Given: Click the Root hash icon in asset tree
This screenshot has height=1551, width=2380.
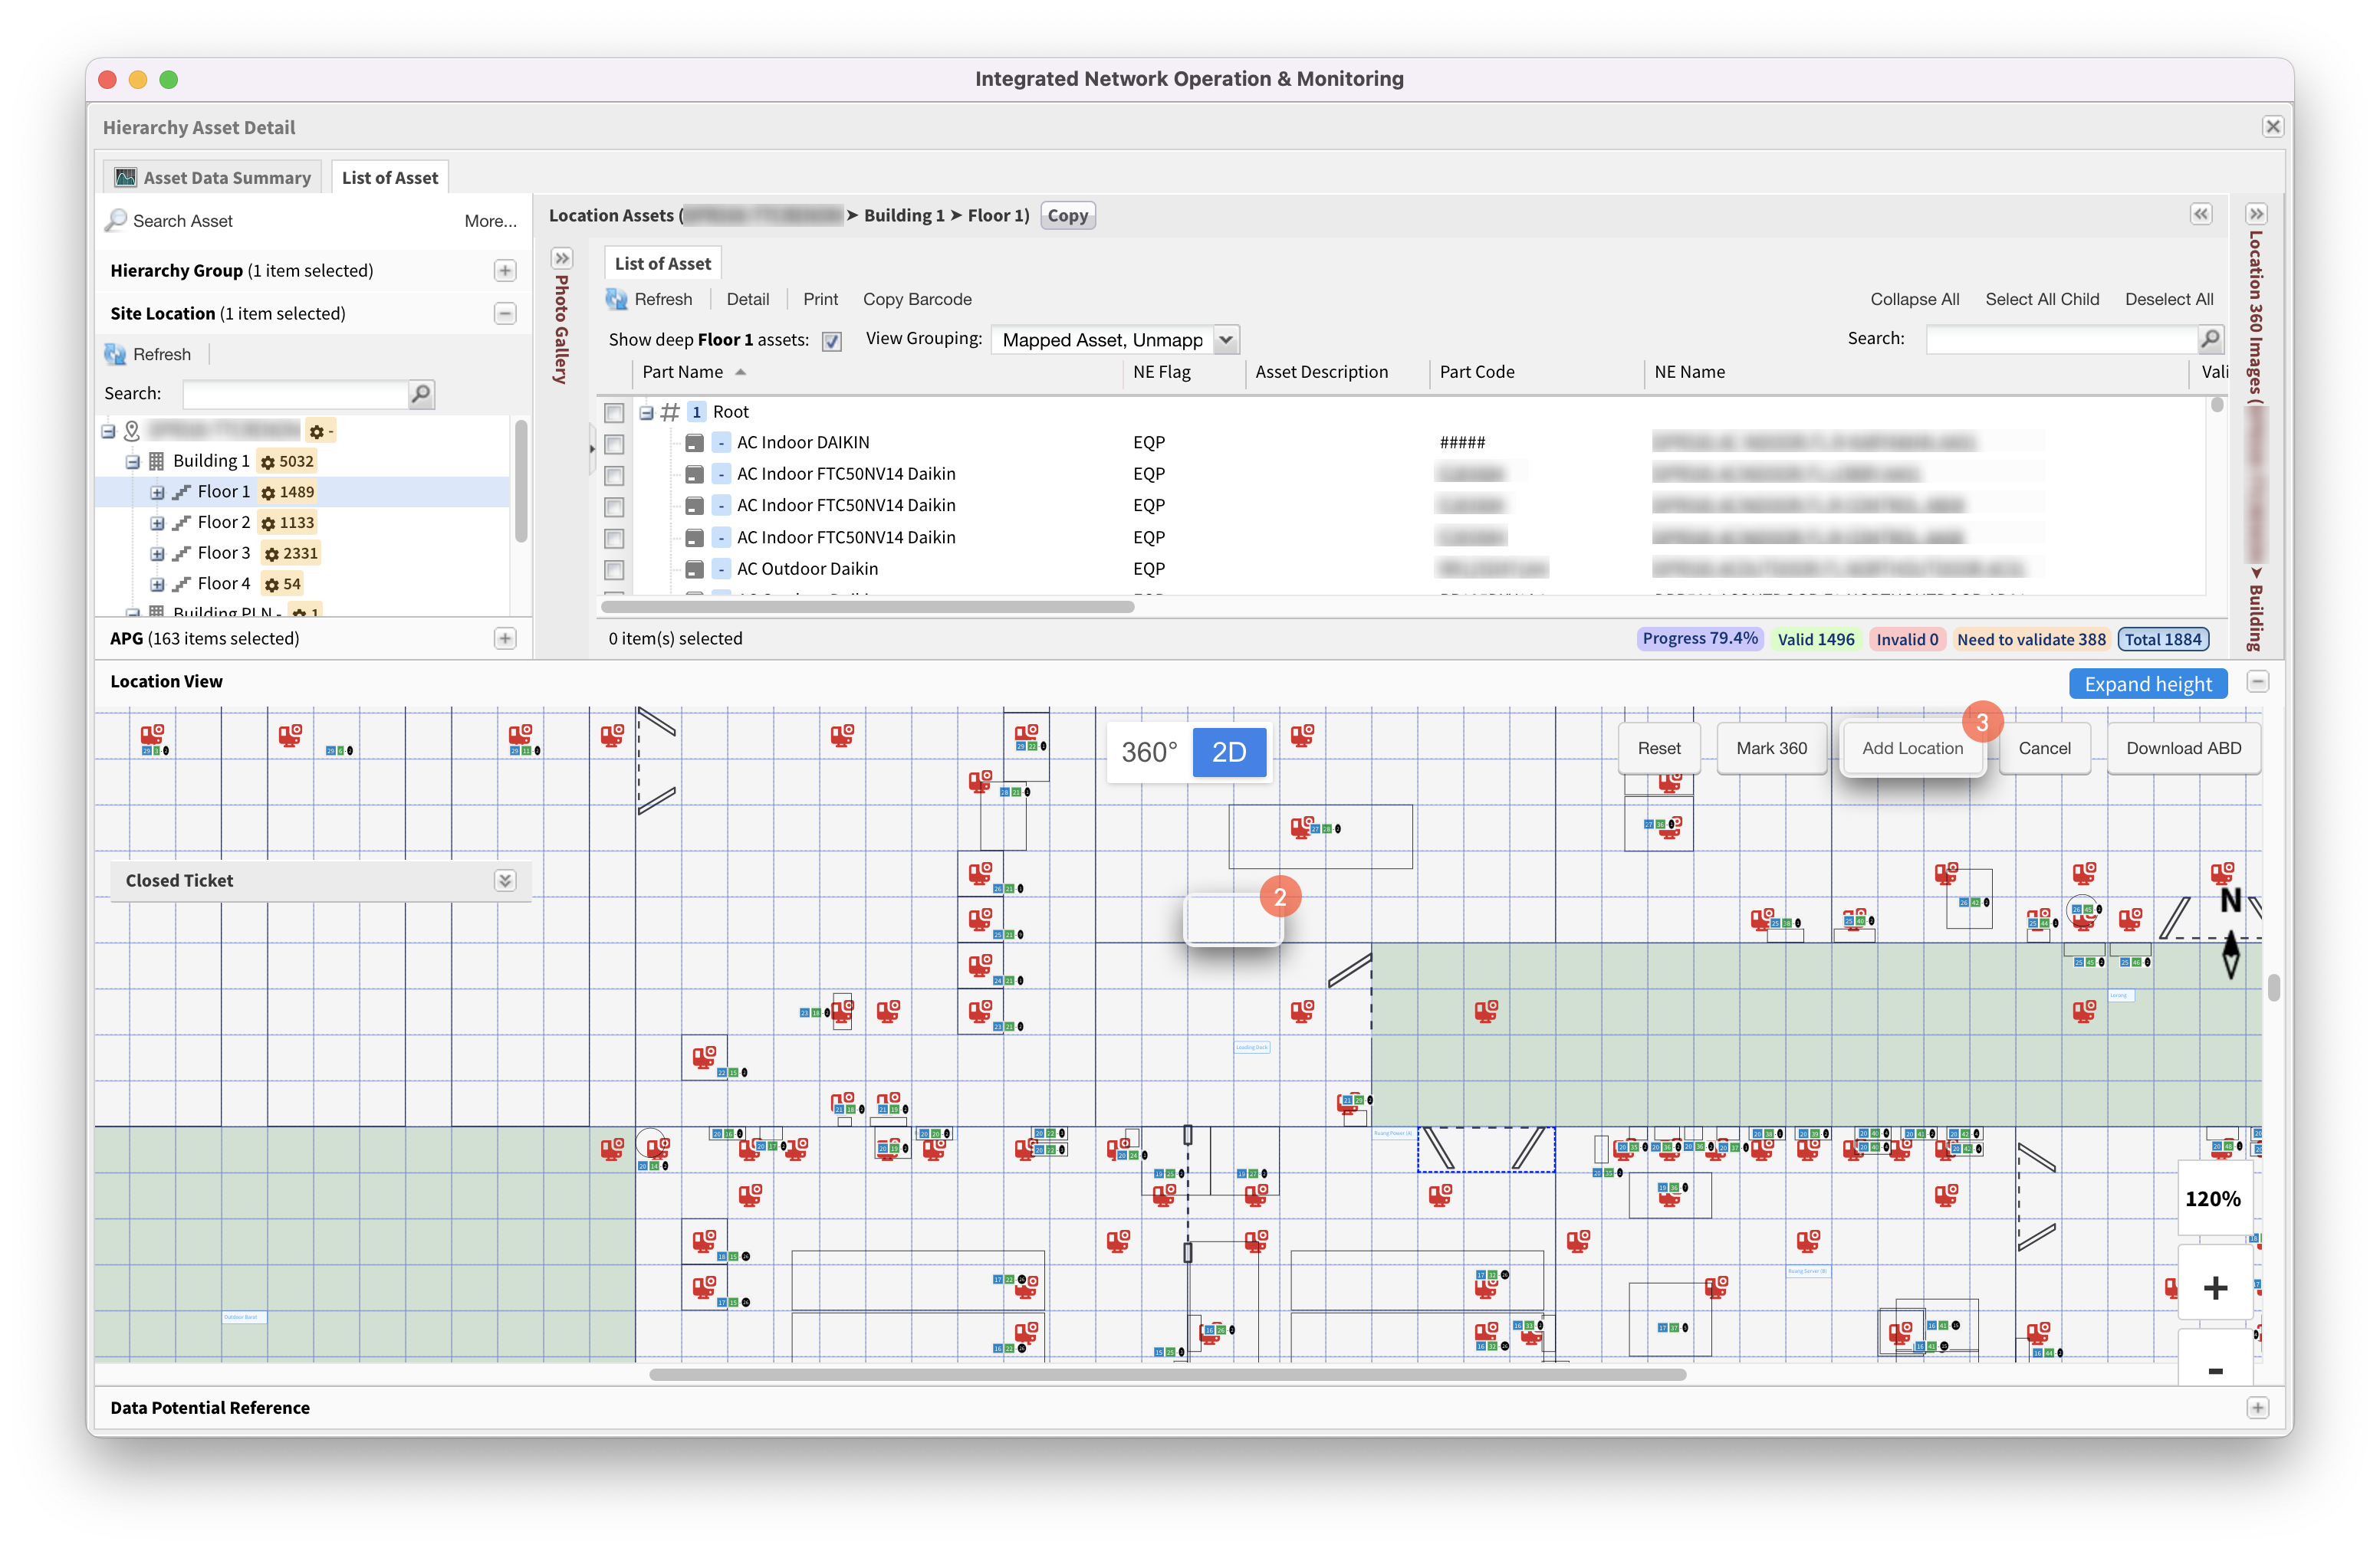Looking at the screenshot, I should pos(670,411).
